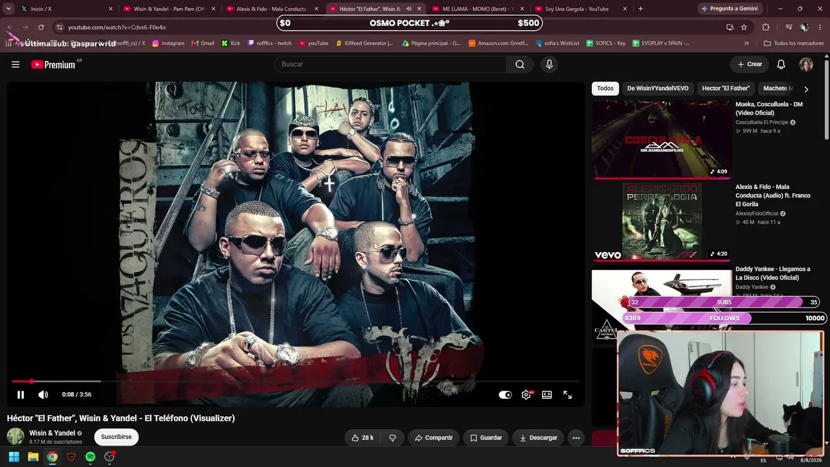Pause the video playback
The image size is (830, 467).
[x=21, y=394]
